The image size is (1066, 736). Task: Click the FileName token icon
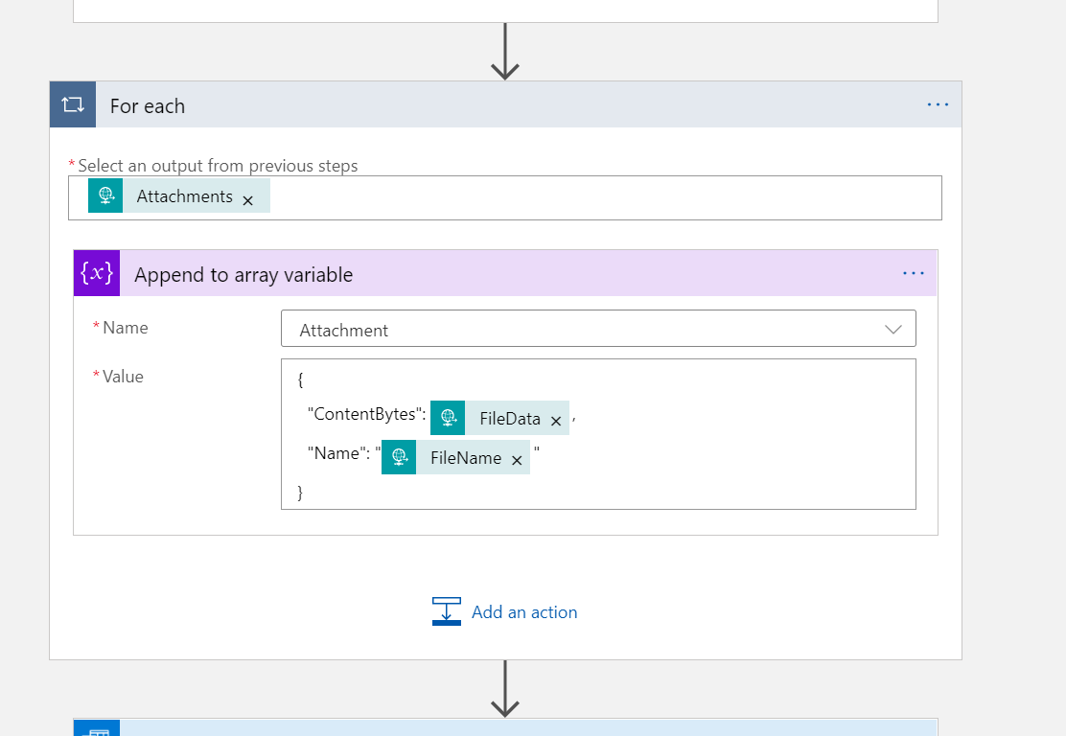[x=399, y=458]
